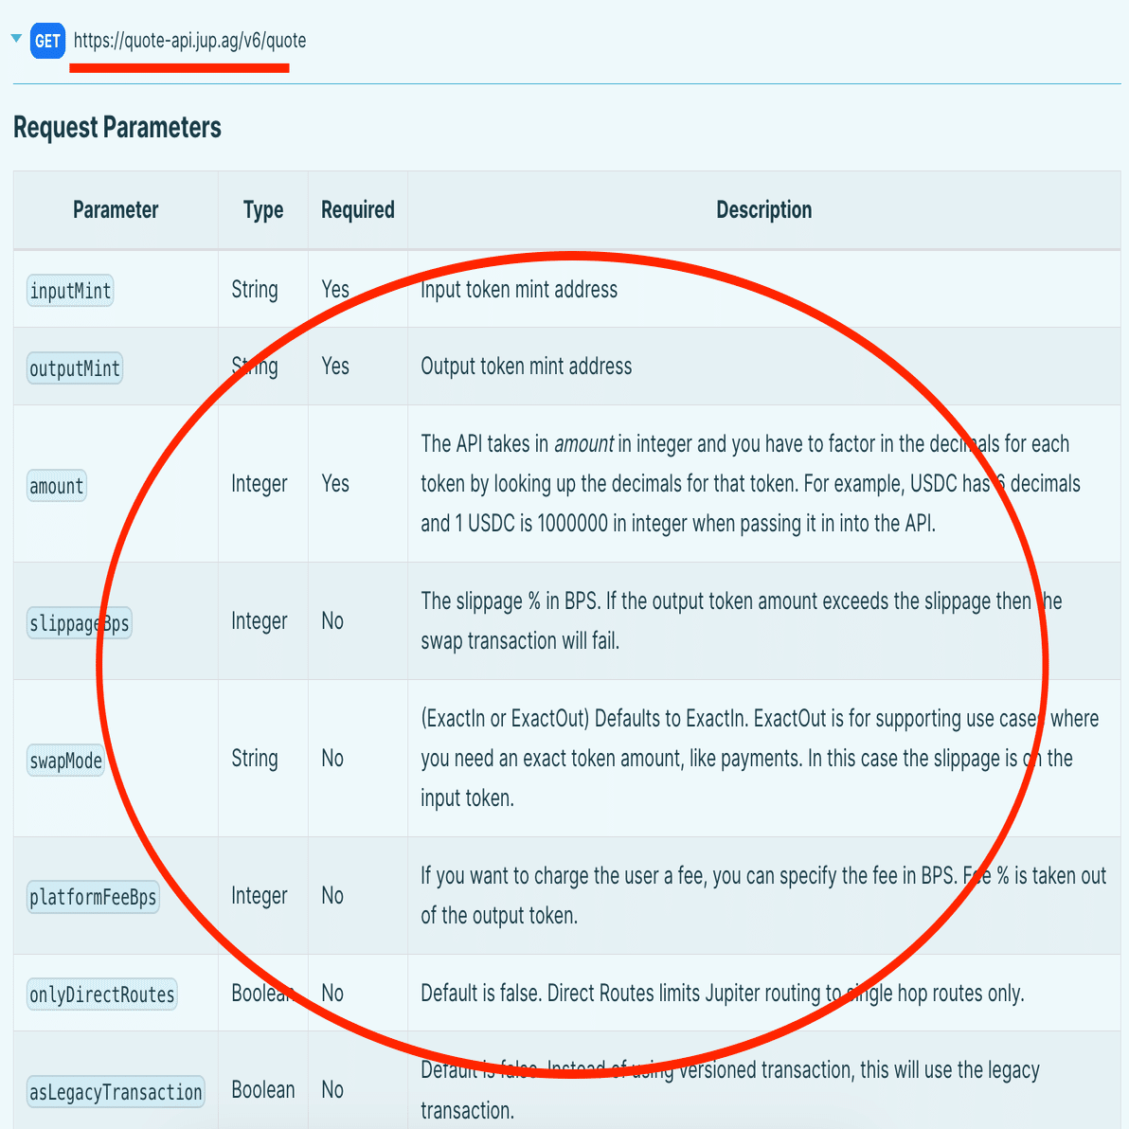The image size is (1129, 1129).
Task: Click the Boolean type in asLegacyTransaction row
Action: [263, 1089]
